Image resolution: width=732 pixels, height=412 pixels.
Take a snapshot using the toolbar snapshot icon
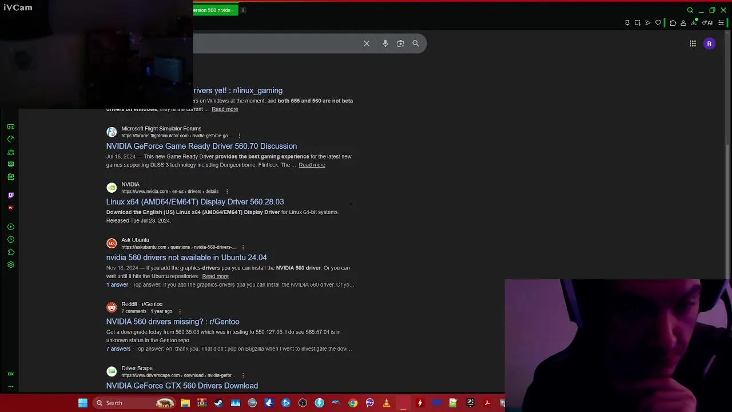pos(638,23)
